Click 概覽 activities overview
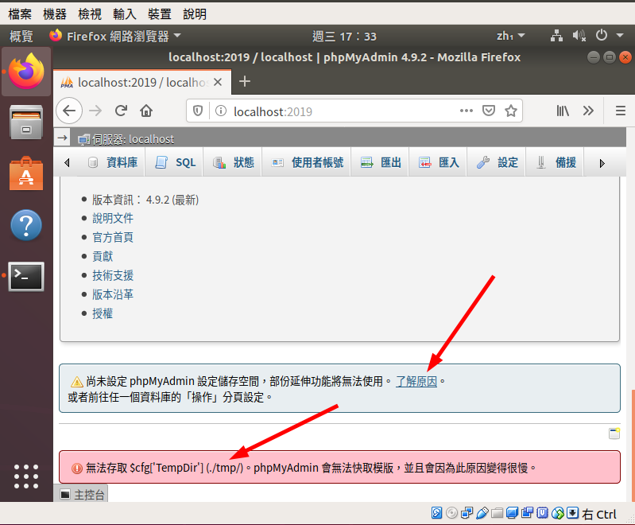Image resolution: width=635 pixels, height=525 pixels. pos(21,37)
